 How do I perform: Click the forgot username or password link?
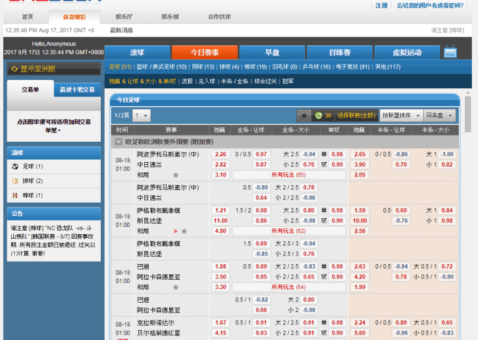point(430,6)
